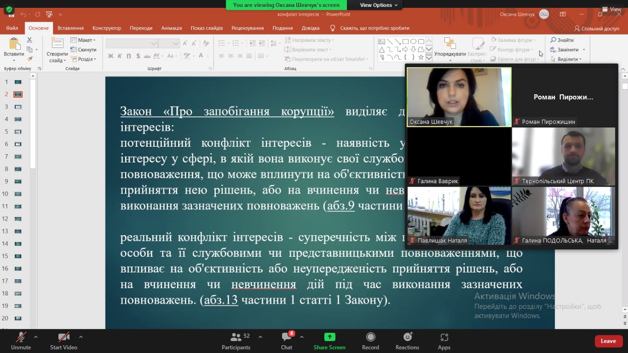Toggle italic (К) formatting
628x353 pixels.
[120, 56]
